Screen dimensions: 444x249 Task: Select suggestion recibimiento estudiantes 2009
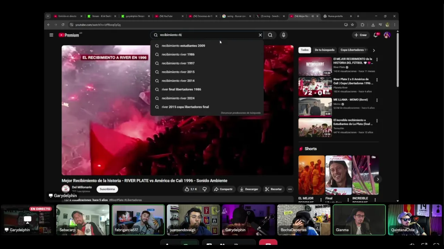point(207,46)
